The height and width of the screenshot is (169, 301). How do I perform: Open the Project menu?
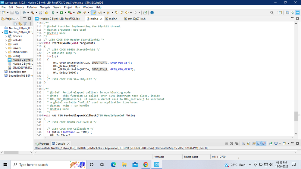[68, 7]
